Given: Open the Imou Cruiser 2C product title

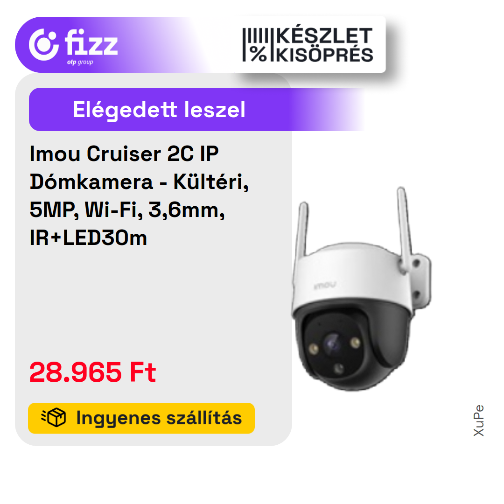Looking at the screenshot, I should point(139,196).
